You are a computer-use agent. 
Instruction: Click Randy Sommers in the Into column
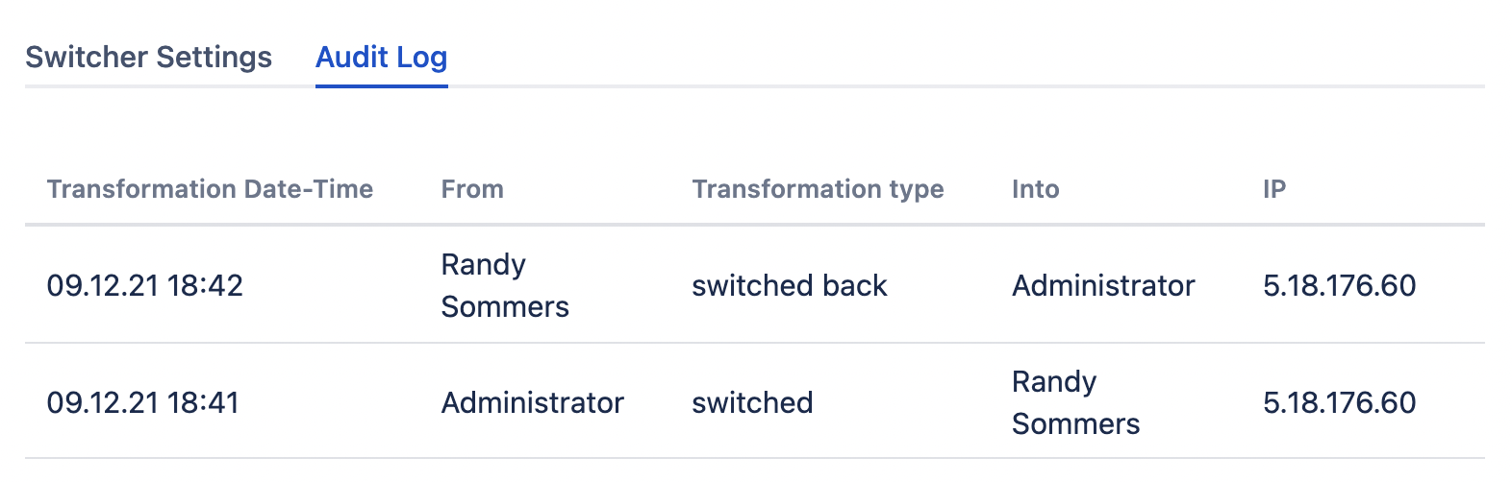pos(1075,402)
